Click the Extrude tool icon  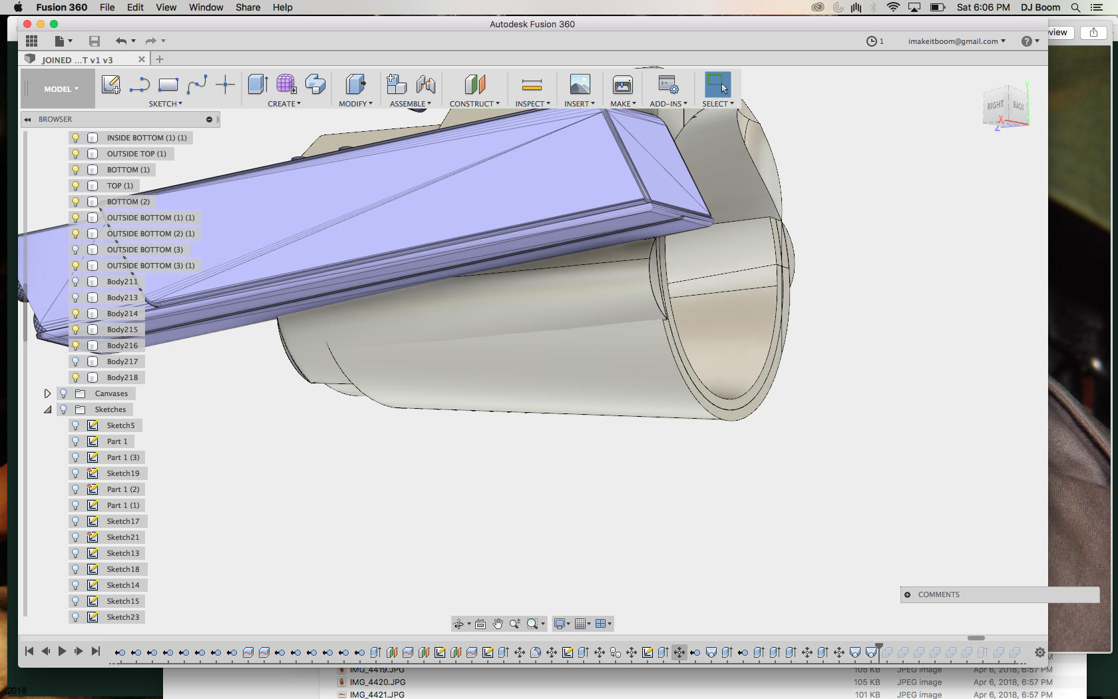258,85
